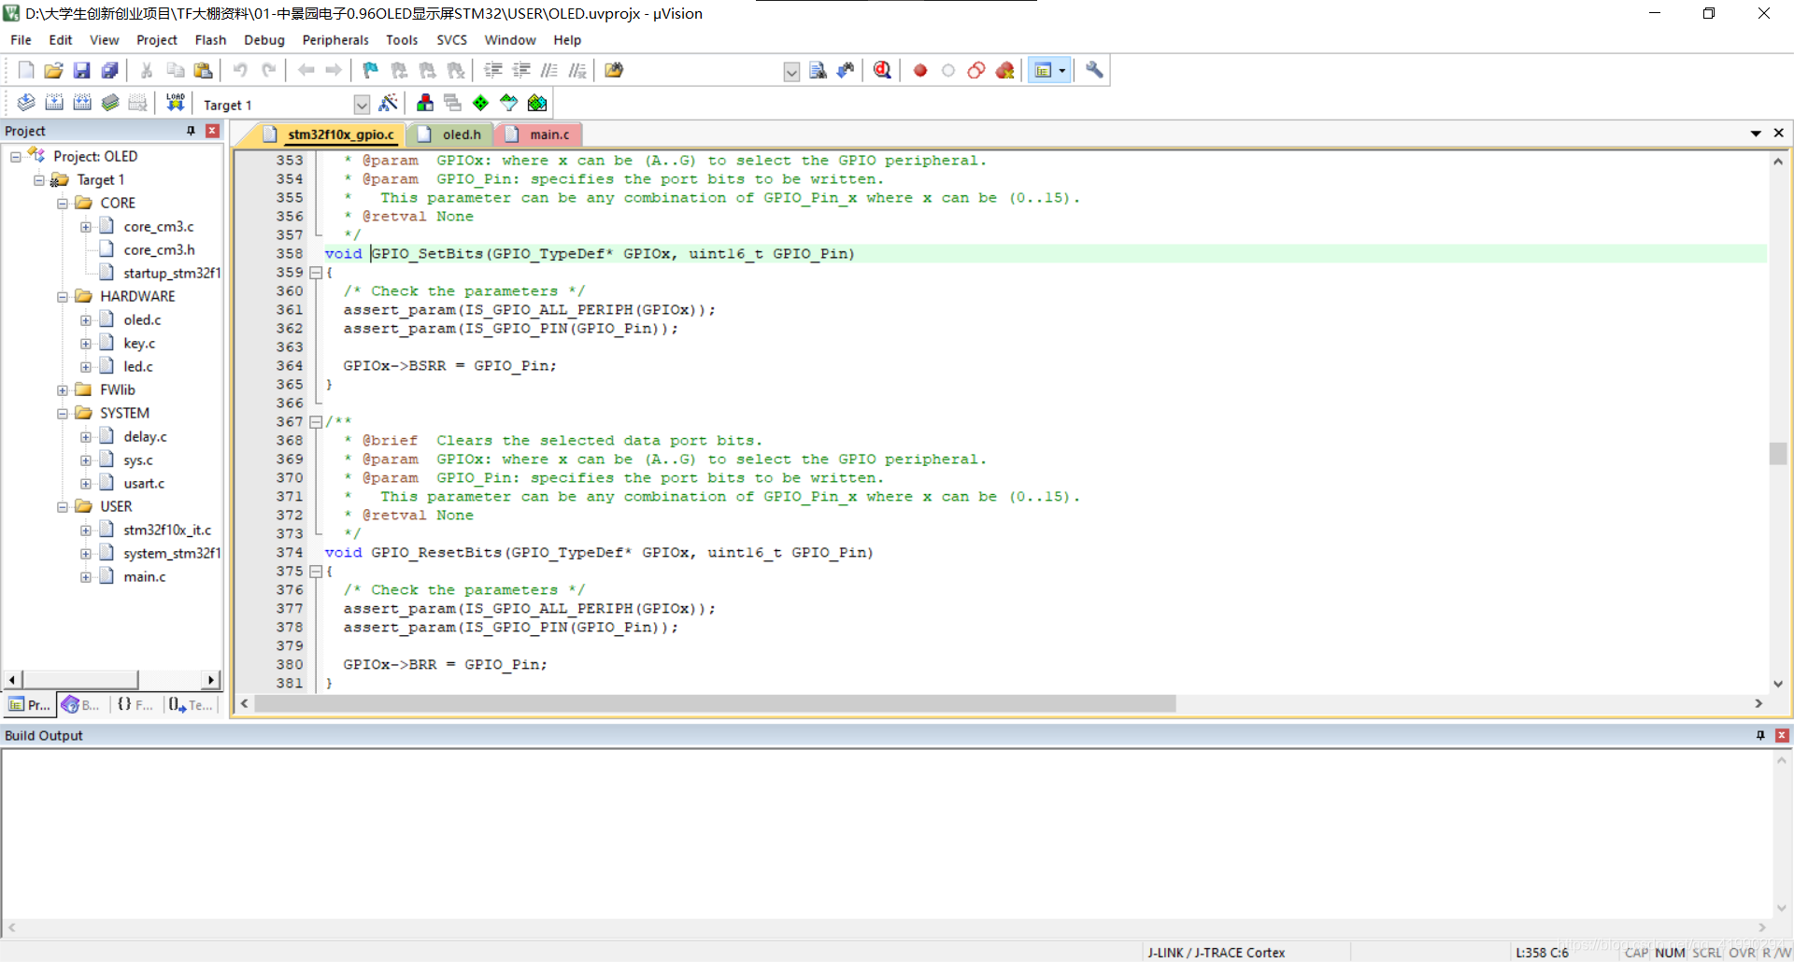Click the Pack Installer icon
Image resolution: width=1794 pixels, height=962 pixels.
(x=537, y=103)
